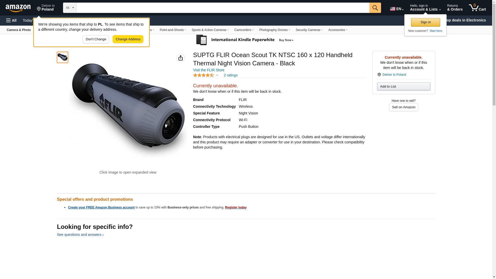The height and width of the screenshot is (279, 496).
Task: Open the cart icon
Action: (477, 8)
